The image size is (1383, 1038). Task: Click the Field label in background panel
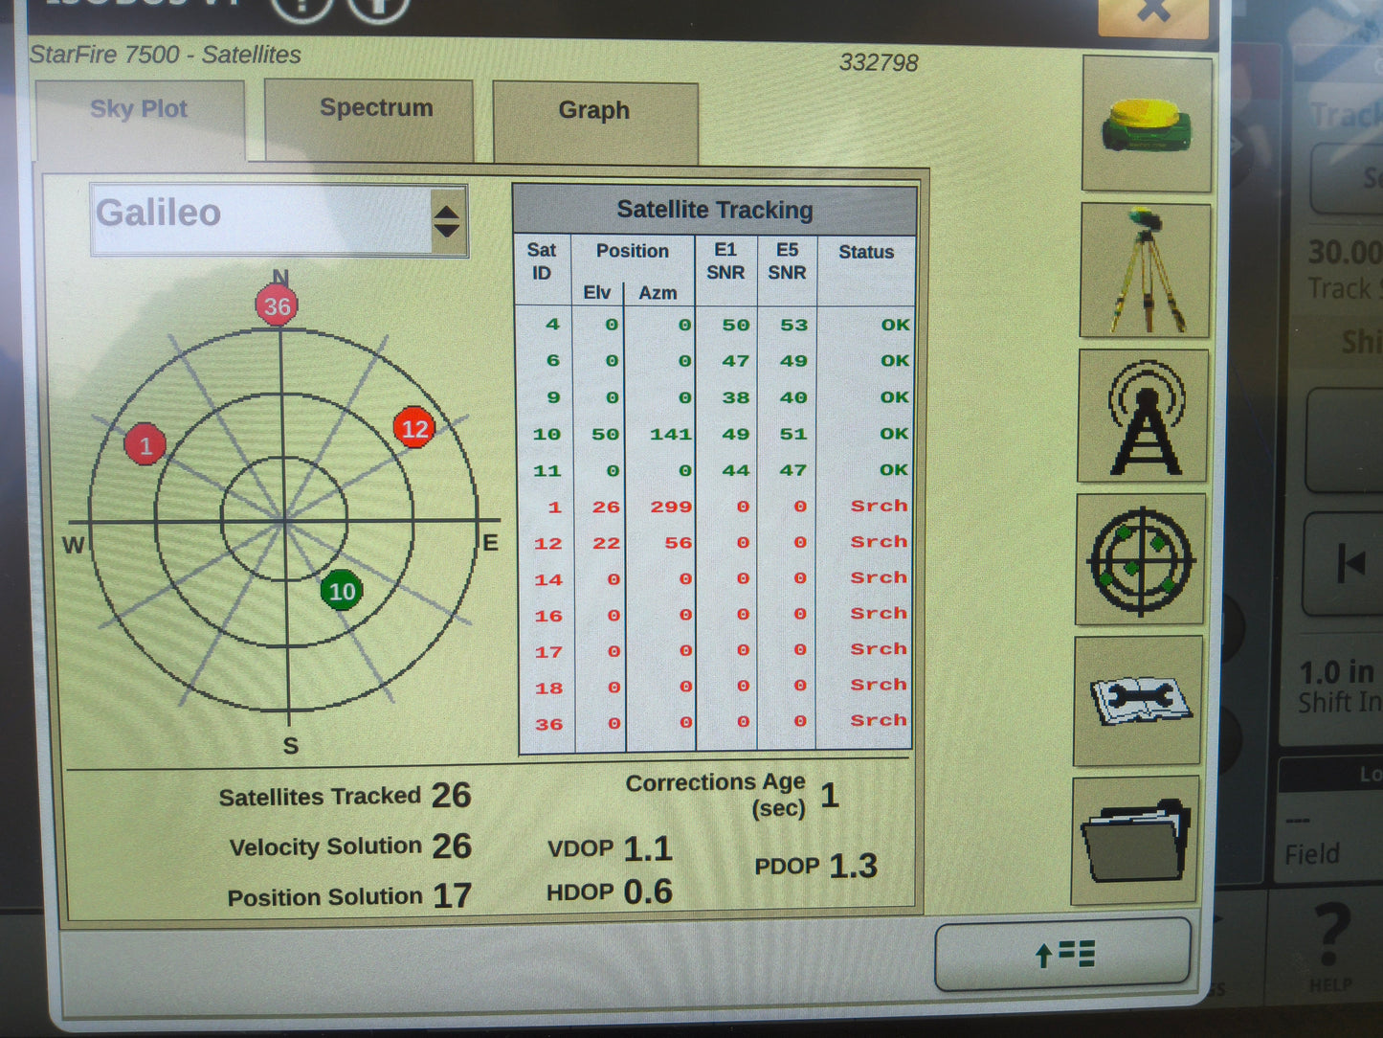point(1312,854)
